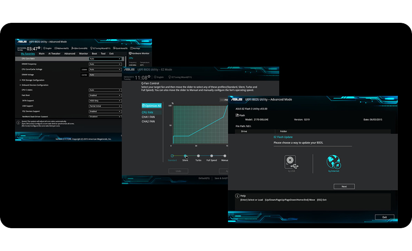Select Turbo fan profile slider point
This screenshot has height=251, width=412.
(x=198, y=156)
